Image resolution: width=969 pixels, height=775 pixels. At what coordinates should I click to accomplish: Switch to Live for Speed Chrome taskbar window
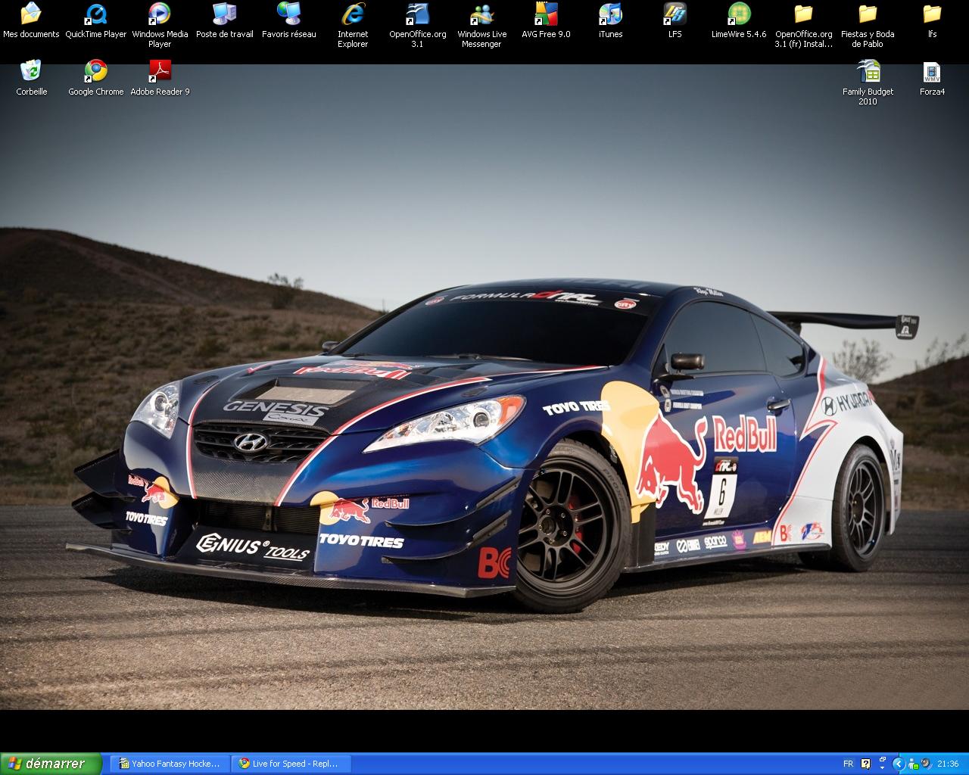click(x=291, y=764)
